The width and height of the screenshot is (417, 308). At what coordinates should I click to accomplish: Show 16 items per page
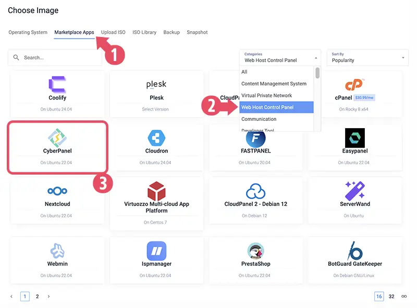pyautogui.click(x=379, y=297)
